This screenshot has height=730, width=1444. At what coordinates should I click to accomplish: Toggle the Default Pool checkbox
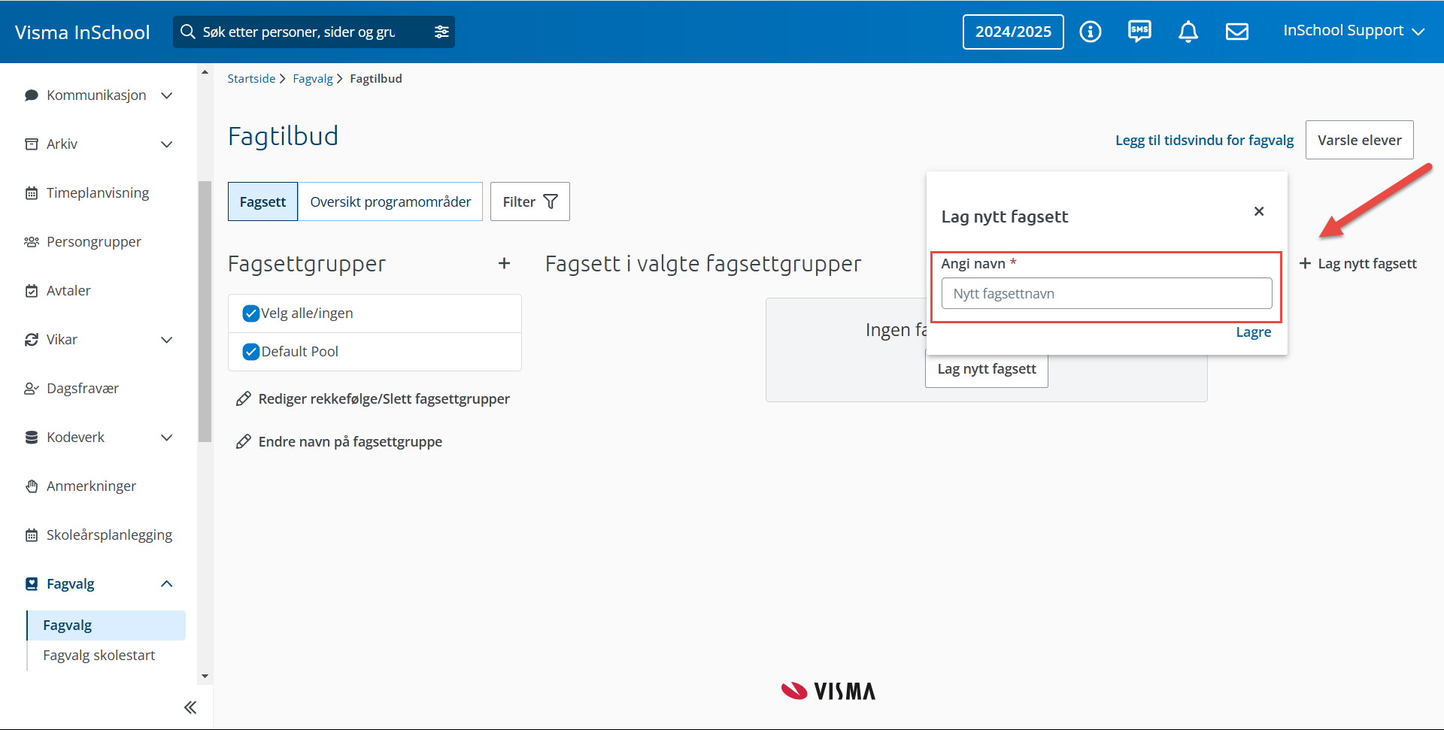pos(251,352)
